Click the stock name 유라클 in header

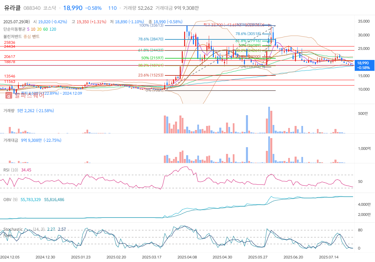click(x=12, y=8)
